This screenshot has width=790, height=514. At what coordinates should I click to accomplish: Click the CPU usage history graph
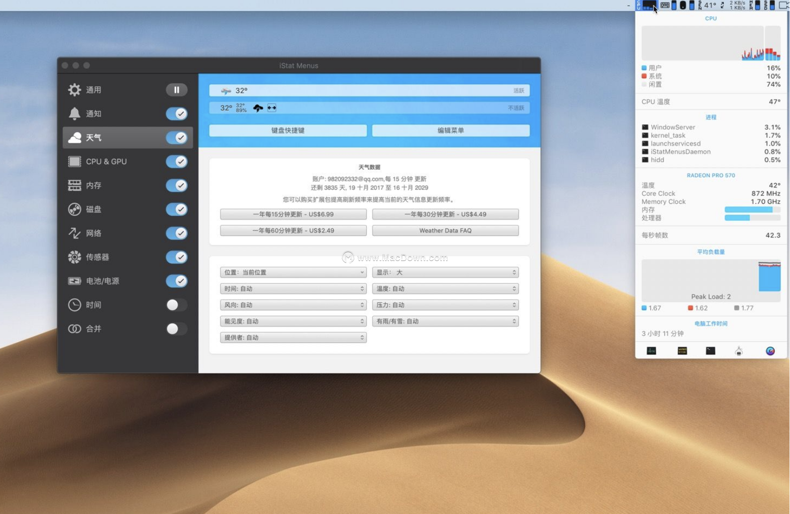(711, 43)
